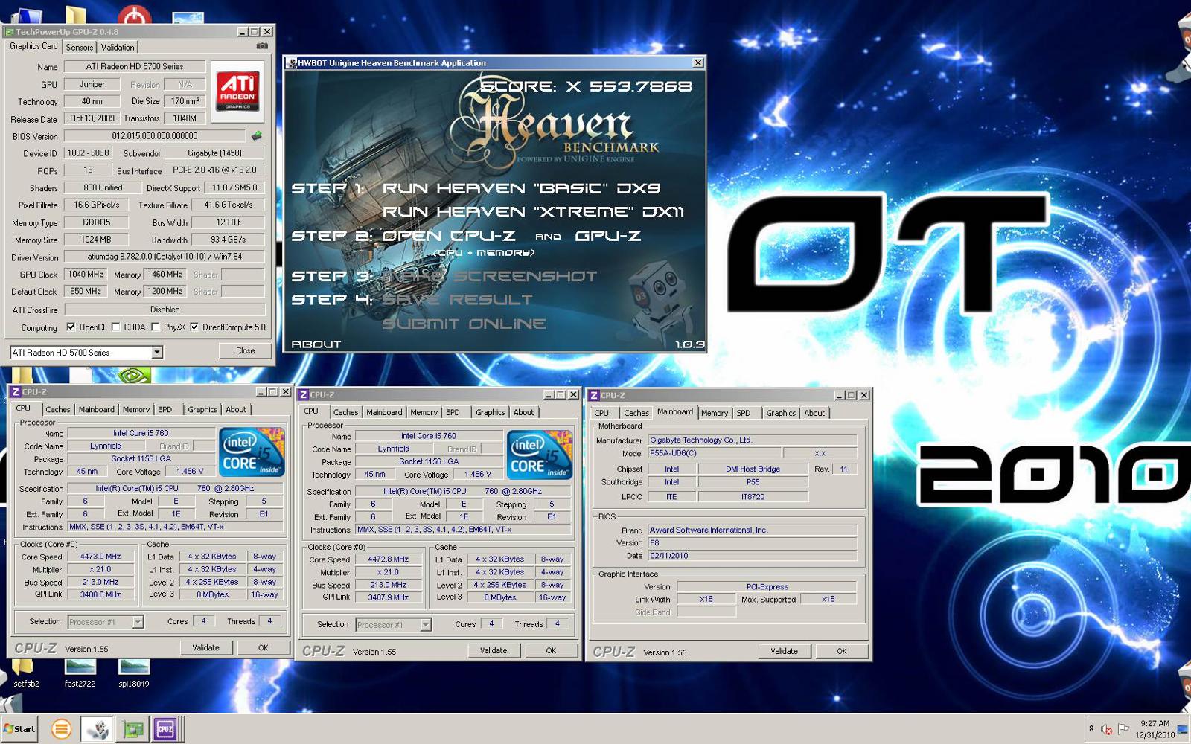Show hidden tray icons with double chevron
The image size is (1191, 744).
click(x=1091, y=728)
